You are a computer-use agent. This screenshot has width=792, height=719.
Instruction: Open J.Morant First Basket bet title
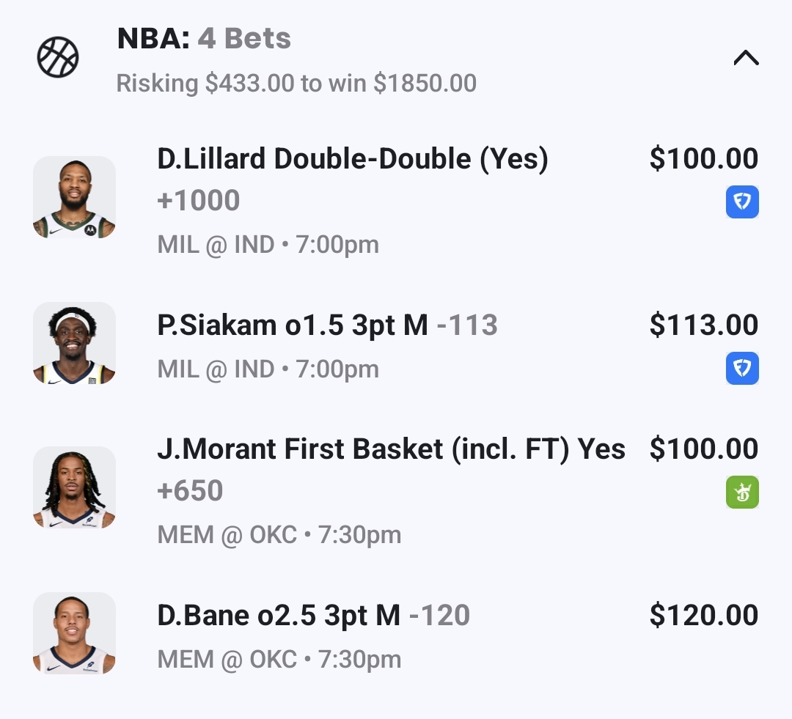pyautogui.click(x=391, y=449)
